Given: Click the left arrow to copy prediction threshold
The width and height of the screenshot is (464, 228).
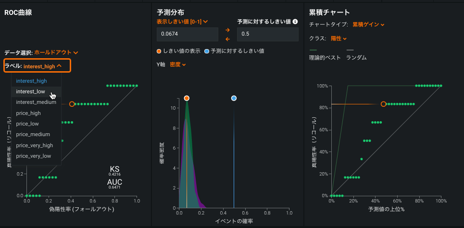Looking at the screenshot, I should [x=227, y=39].
